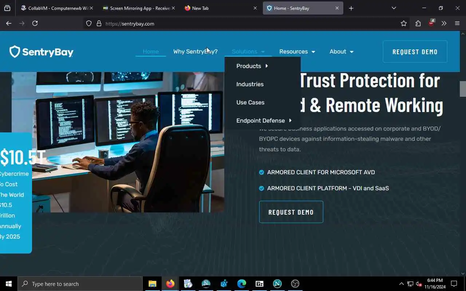Open the first Netscape taskbar icon
The width and height of the screenshot is (466, 291).
206,284
